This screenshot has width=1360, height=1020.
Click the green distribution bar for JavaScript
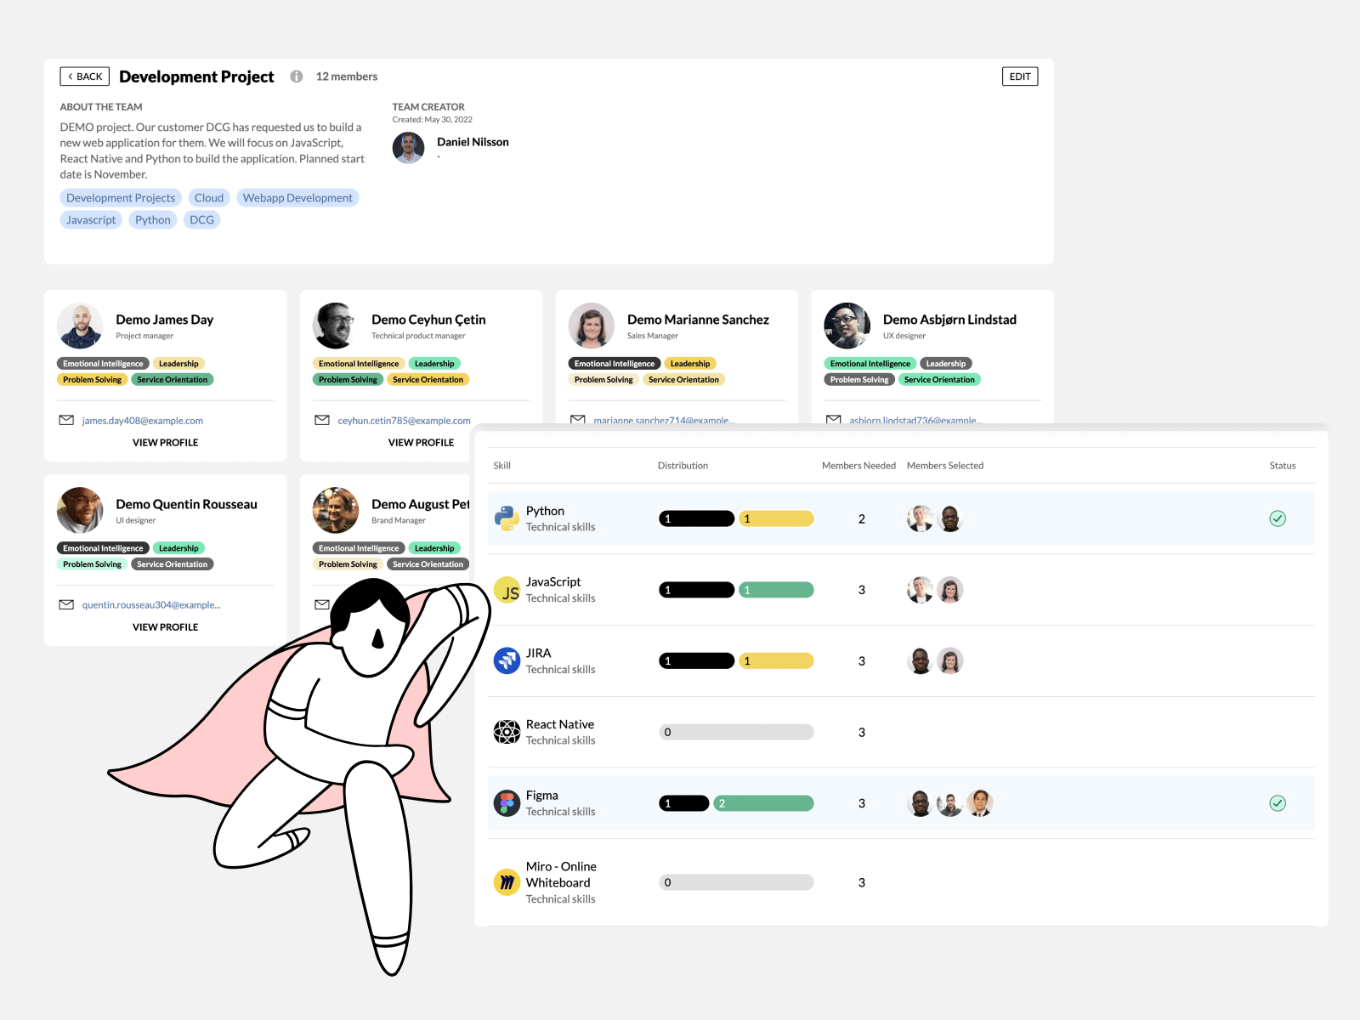tap(776, 590)
